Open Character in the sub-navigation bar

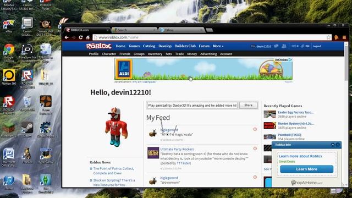[109, 54]
